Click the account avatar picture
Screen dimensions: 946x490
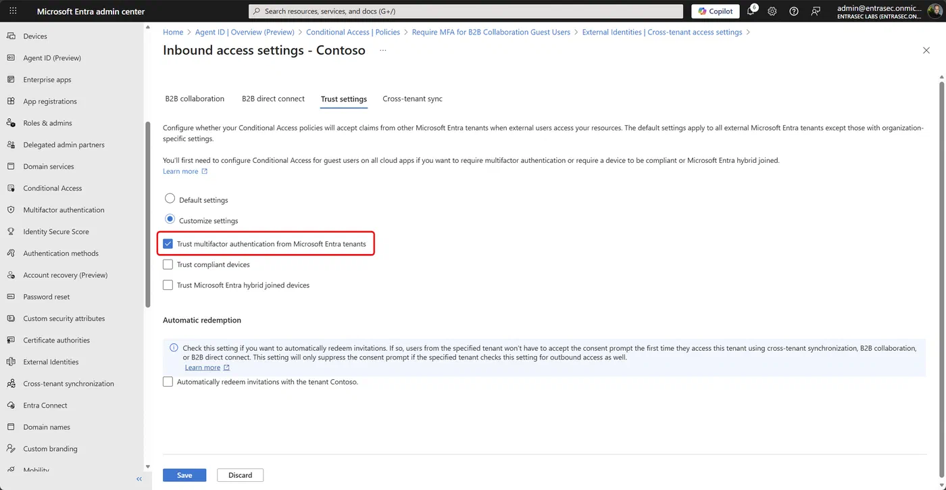[x=933, y=11]
